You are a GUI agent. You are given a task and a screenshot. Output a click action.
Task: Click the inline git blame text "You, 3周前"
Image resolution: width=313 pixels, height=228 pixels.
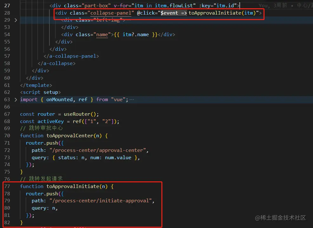tap(273, 6)
